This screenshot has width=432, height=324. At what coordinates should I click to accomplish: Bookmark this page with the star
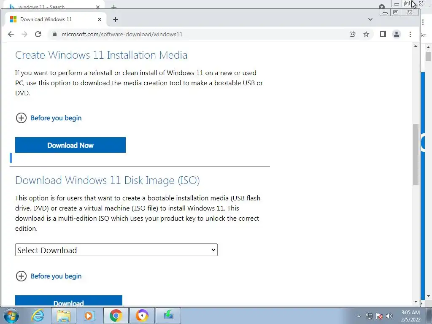(x=366, y=34)
